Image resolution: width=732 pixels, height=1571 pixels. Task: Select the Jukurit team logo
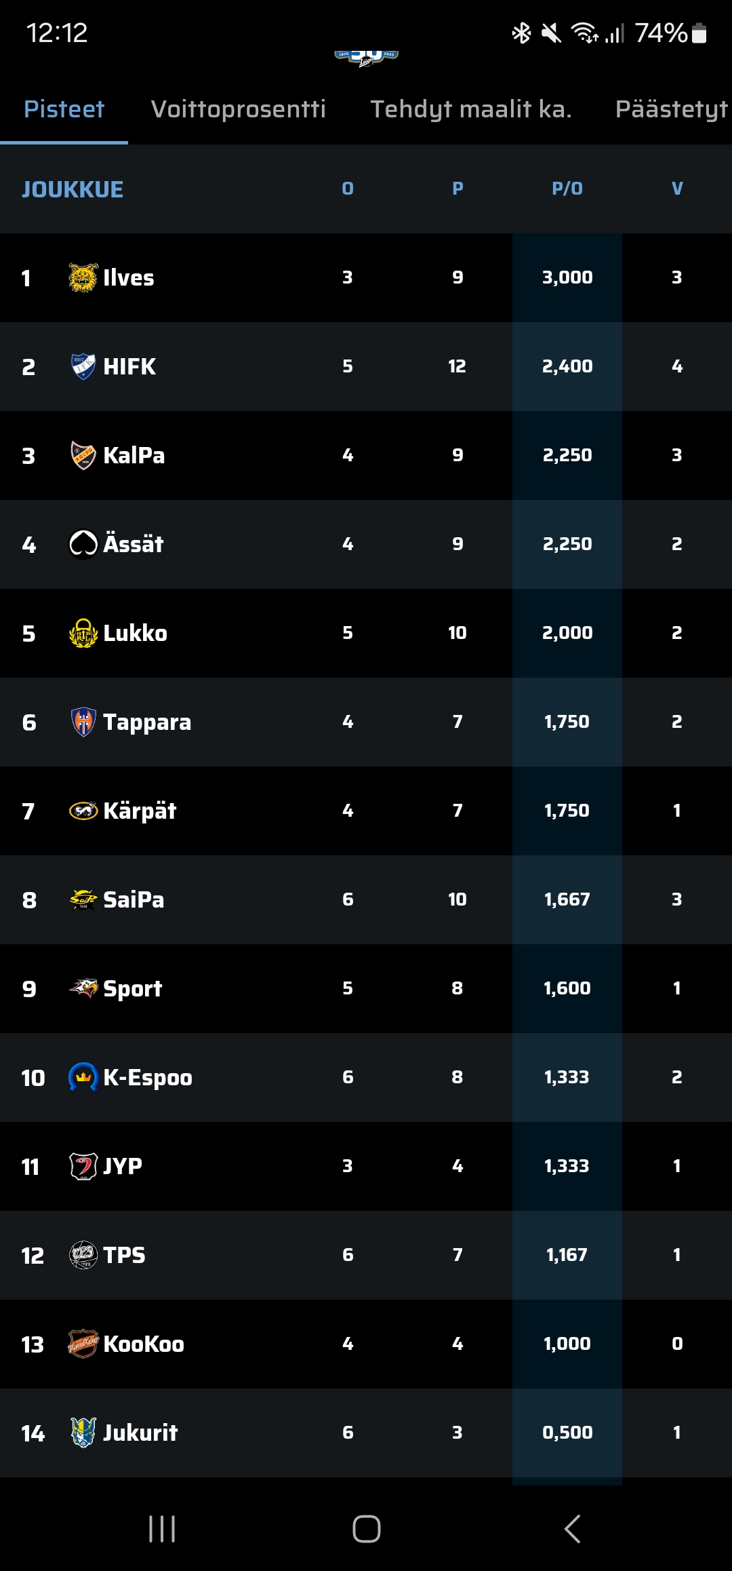tap(83, 1433)
